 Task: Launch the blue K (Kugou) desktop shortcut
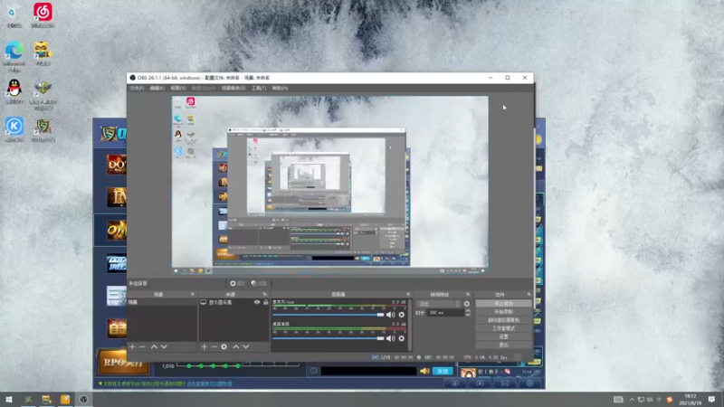click(14, 128)
